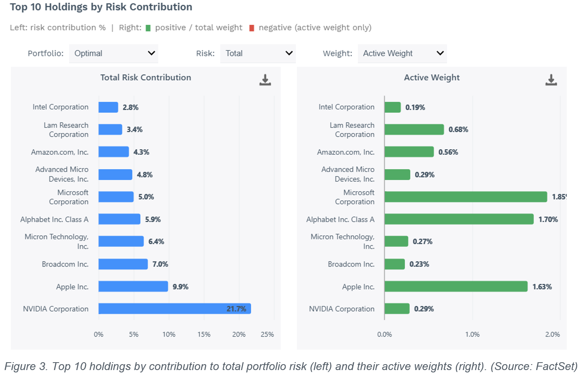Click the Active Weight chart title
Image resolution: width=580 pixels, height=374 pixels.
[x=432, y=78]
